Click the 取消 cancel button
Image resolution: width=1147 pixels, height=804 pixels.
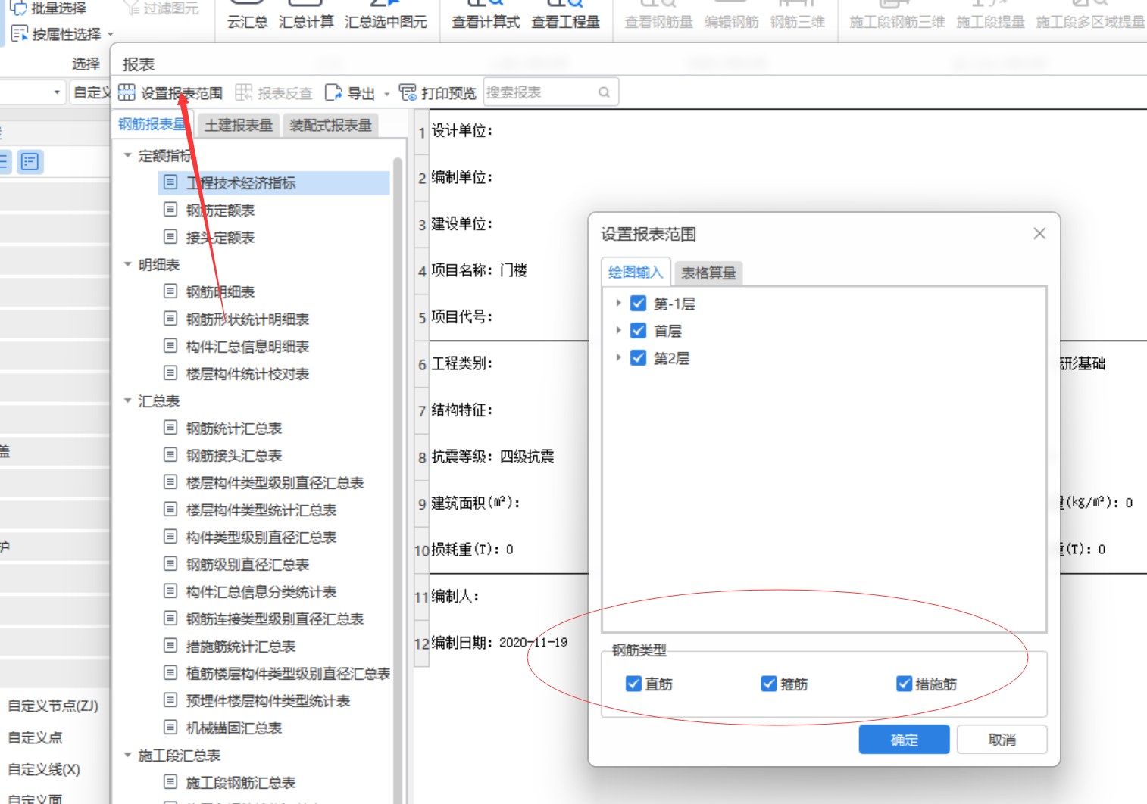tap(1002, 740)
